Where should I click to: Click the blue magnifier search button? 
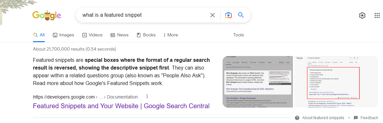point(241,15)
